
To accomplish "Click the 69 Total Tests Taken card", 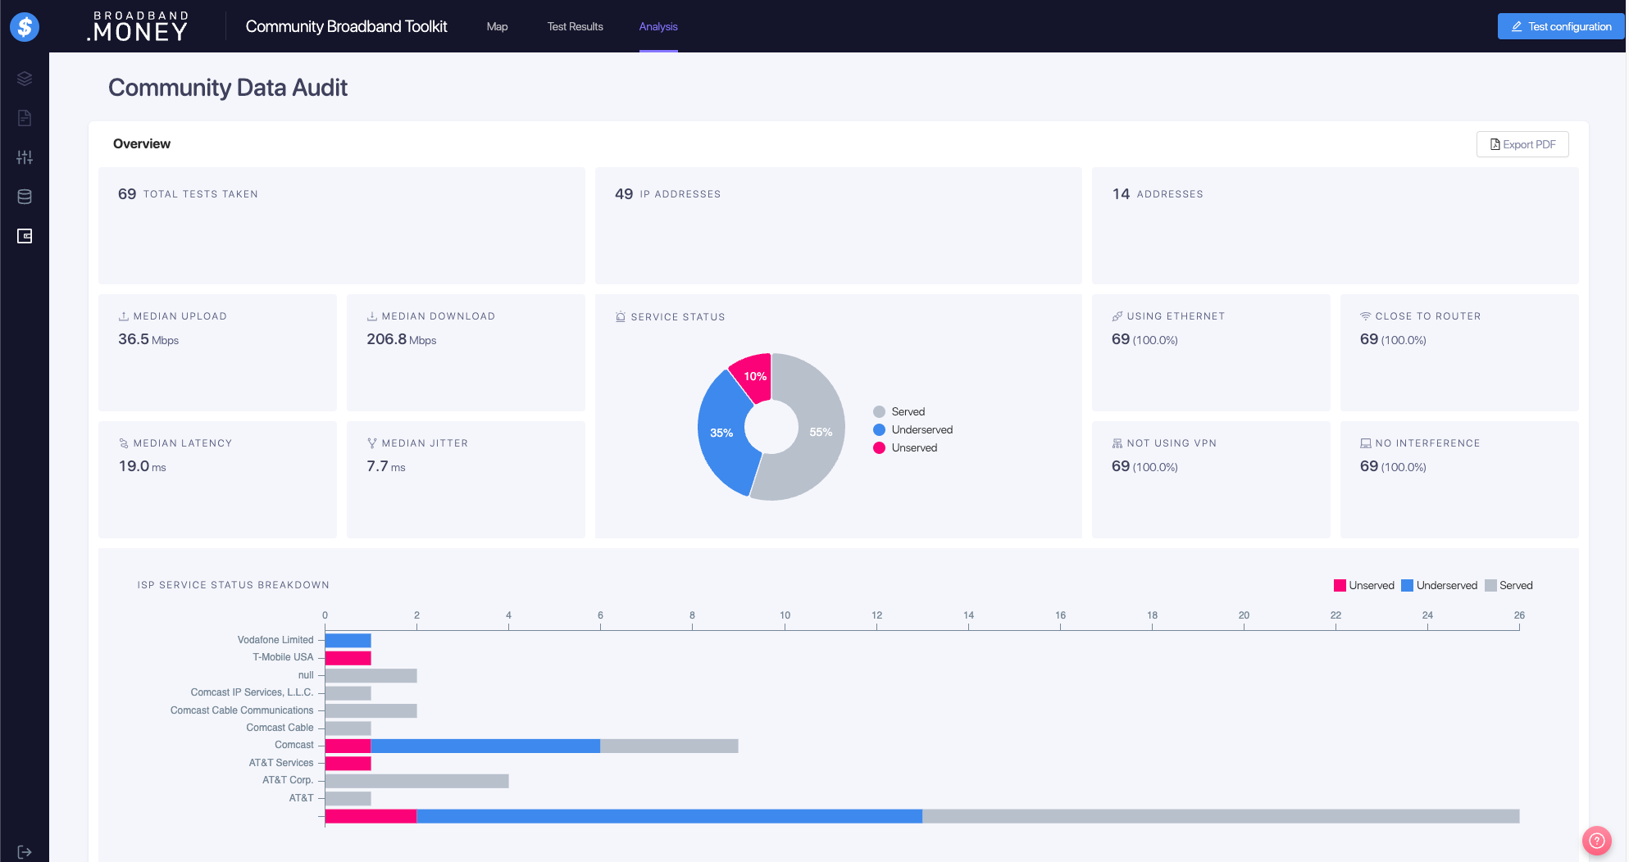I will 342,225.
